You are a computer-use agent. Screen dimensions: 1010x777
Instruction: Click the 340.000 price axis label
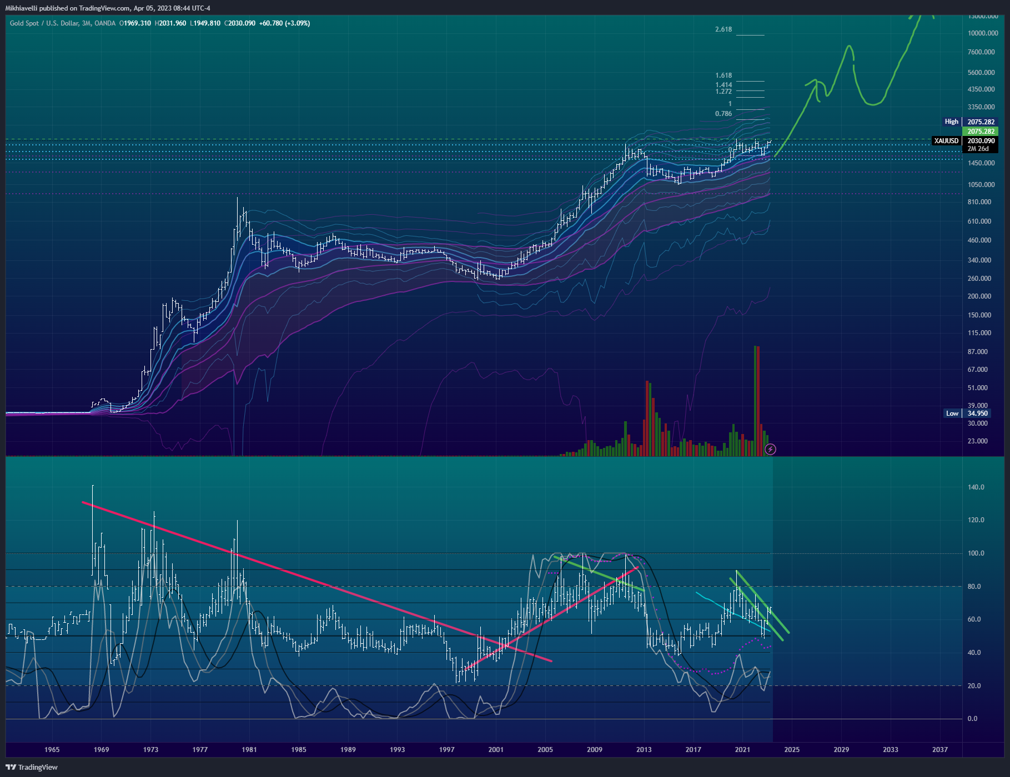(x=979, y=260)
